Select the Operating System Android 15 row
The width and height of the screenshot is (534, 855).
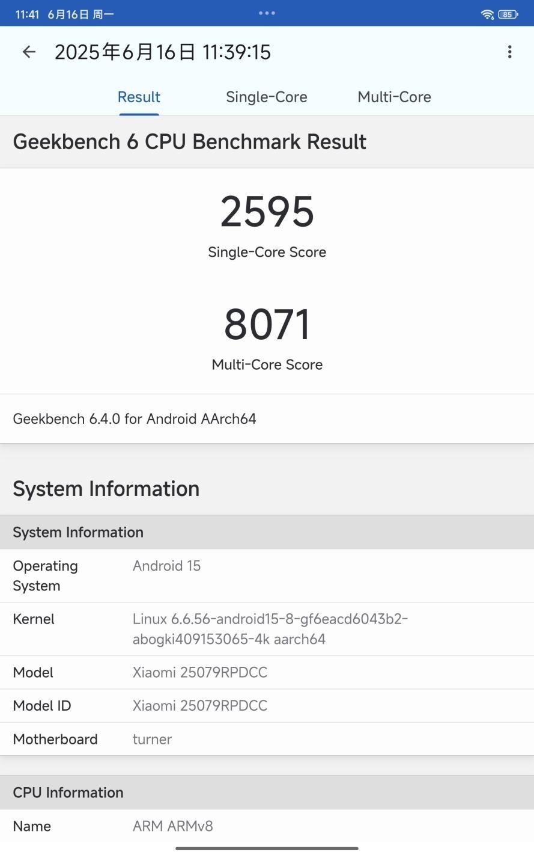267,576
